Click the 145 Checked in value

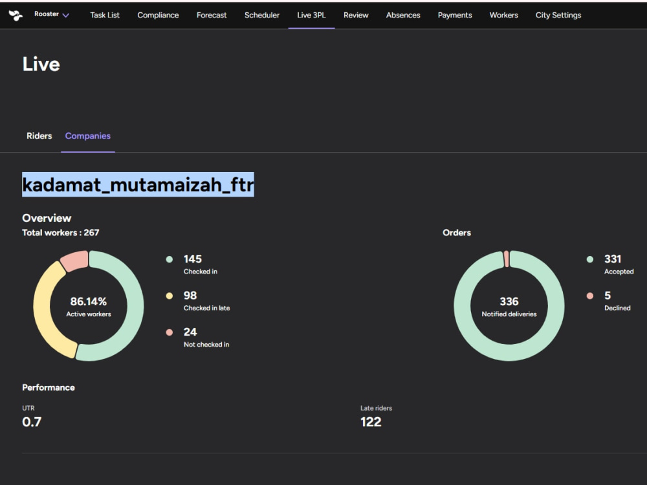point(193,259)
